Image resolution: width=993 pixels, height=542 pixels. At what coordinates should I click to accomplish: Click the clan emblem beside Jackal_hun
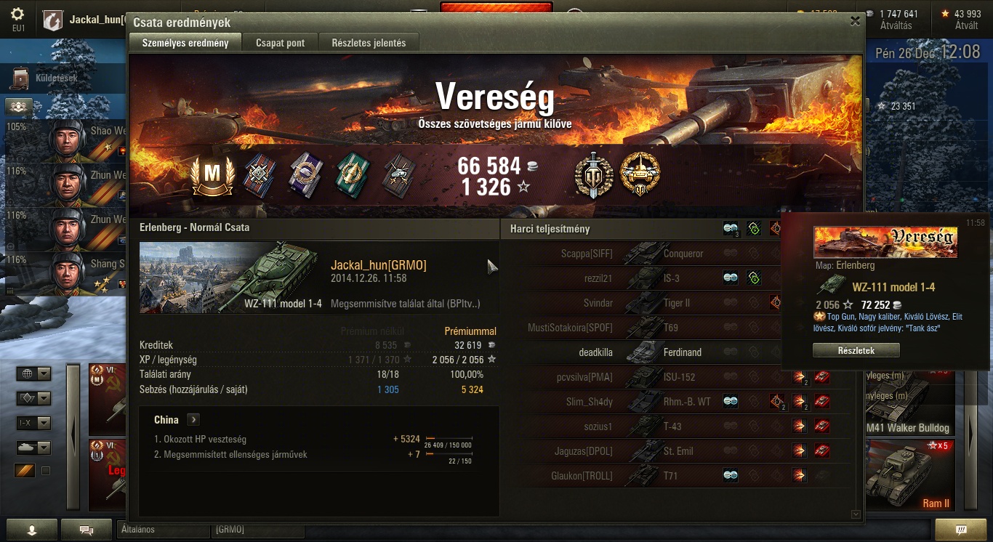pos(53,20)
